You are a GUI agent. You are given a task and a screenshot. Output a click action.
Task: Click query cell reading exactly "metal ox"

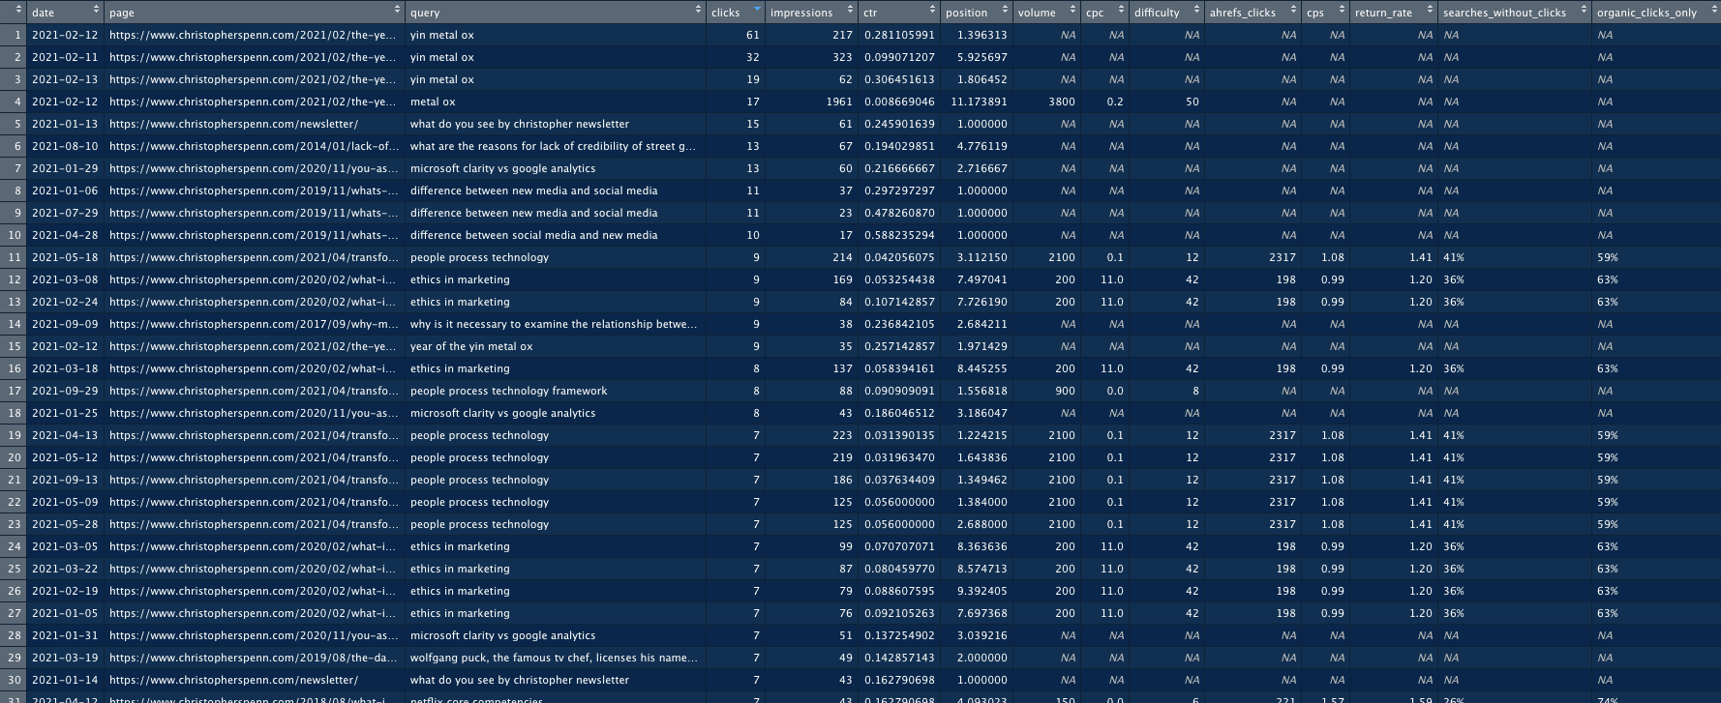pos(433,102)
